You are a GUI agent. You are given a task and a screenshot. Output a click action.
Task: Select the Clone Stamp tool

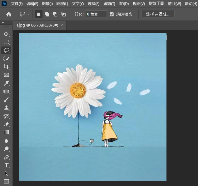click(x=6, y=108)
